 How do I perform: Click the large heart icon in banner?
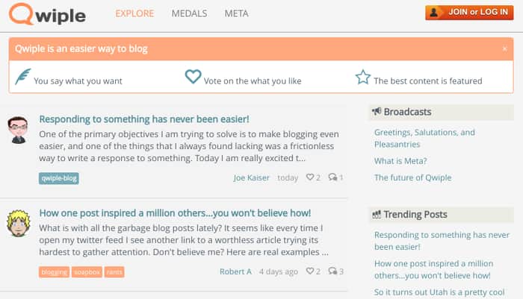click(x=193, y=77)
